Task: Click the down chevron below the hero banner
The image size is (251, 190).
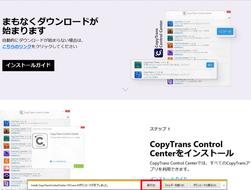Action: (125, 89)
